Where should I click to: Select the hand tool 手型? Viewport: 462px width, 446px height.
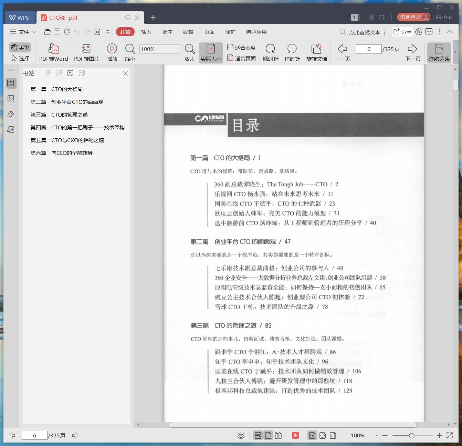[20, 48]
